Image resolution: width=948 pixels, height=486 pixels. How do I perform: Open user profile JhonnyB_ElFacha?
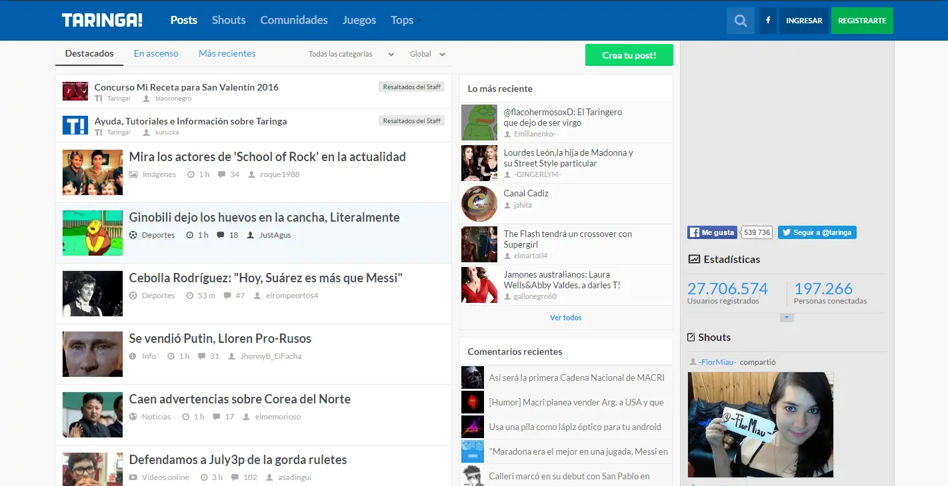coord(271,356)
